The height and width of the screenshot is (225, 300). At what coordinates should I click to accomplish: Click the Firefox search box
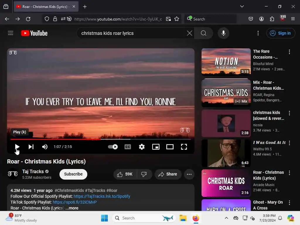coord(210,19)
